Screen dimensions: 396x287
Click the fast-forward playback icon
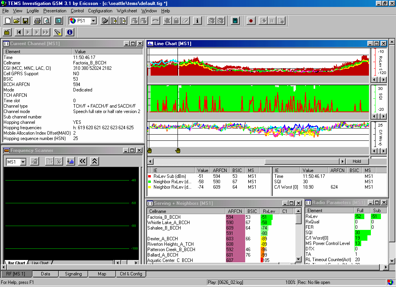(45, 32)
